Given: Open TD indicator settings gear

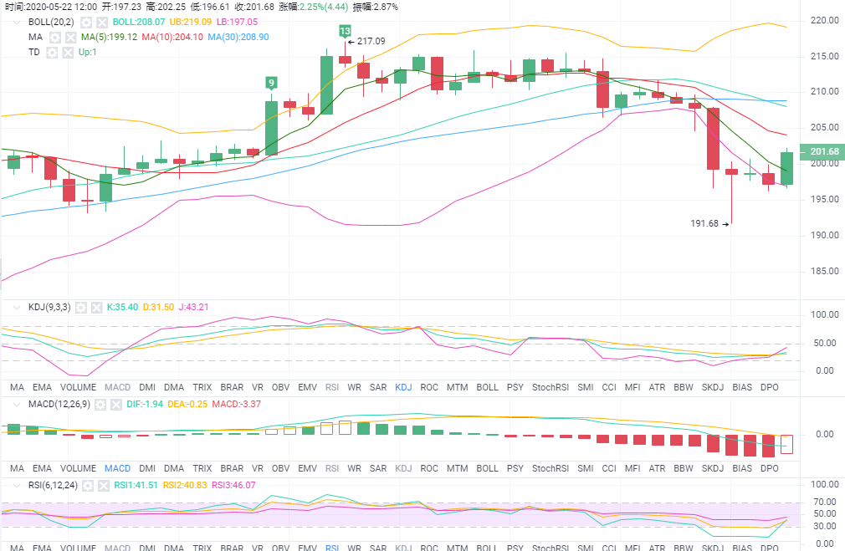Looking at the screenshot, I should pos(53,52).
